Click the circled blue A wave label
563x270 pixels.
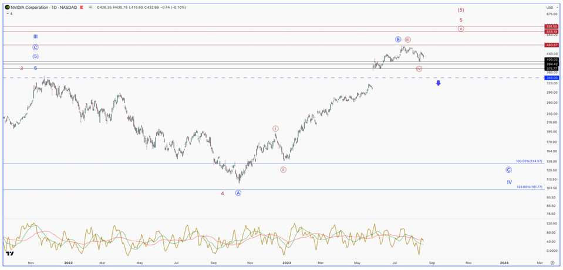click(x=238, y=193)
